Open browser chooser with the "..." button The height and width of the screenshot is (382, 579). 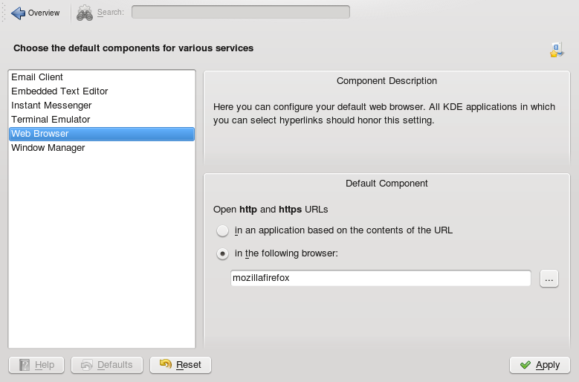[x=549, y=279]
